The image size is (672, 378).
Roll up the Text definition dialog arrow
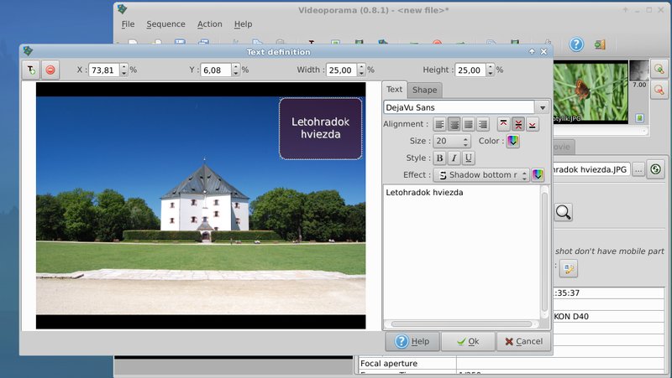click(x=532, y=52)
